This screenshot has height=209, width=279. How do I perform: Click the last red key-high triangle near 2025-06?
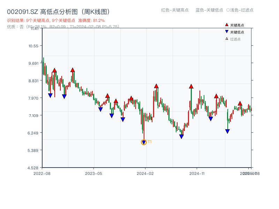click(240, 103)
